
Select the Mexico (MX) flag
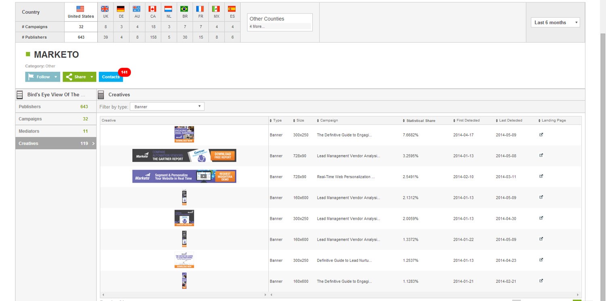216,8
